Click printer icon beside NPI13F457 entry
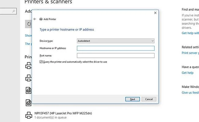This screenshot has height=122, width=199. pos(29,115)
